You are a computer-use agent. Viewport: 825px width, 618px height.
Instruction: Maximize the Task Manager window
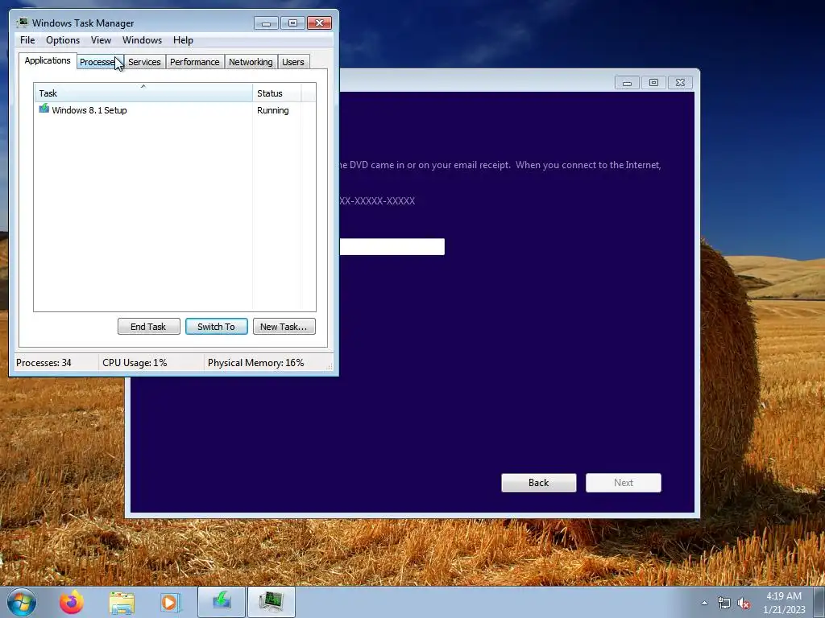coord(292,23)
